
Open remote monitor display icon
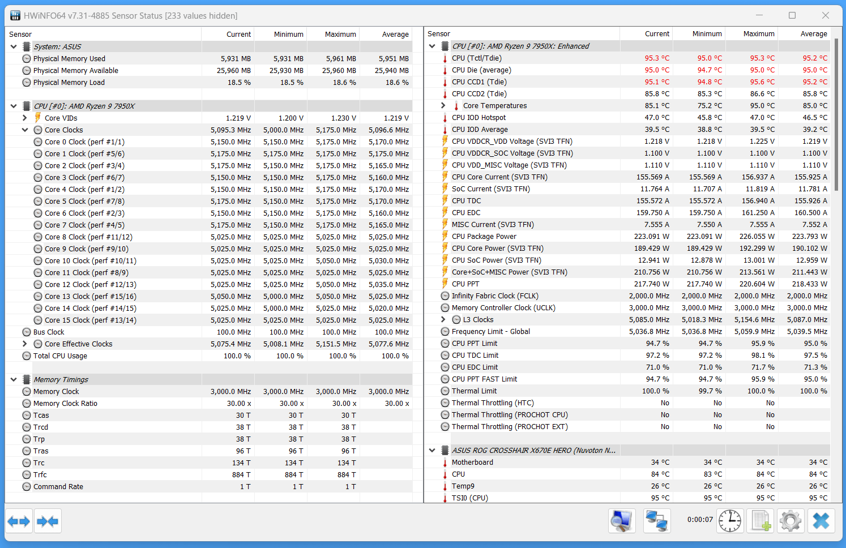pyautogui.click(x=622, y=521)
